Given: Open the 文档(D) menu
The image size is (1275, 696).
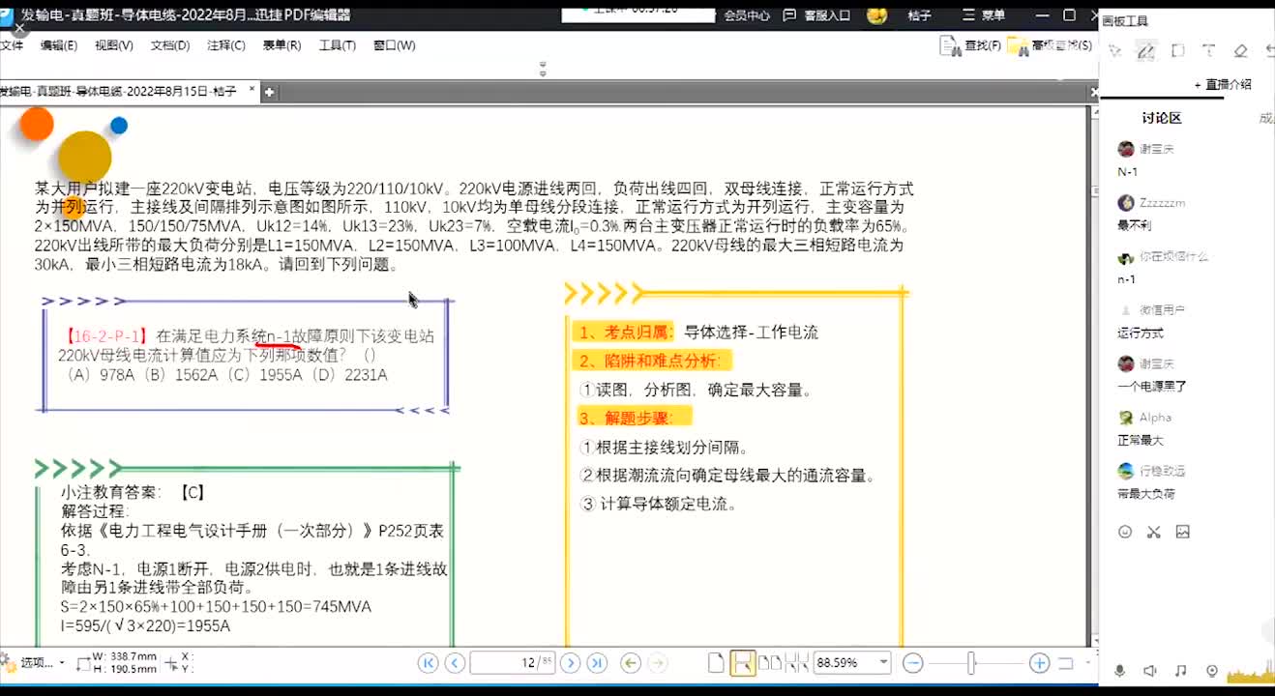Looking at the screenshot, I should pos(170,45).
